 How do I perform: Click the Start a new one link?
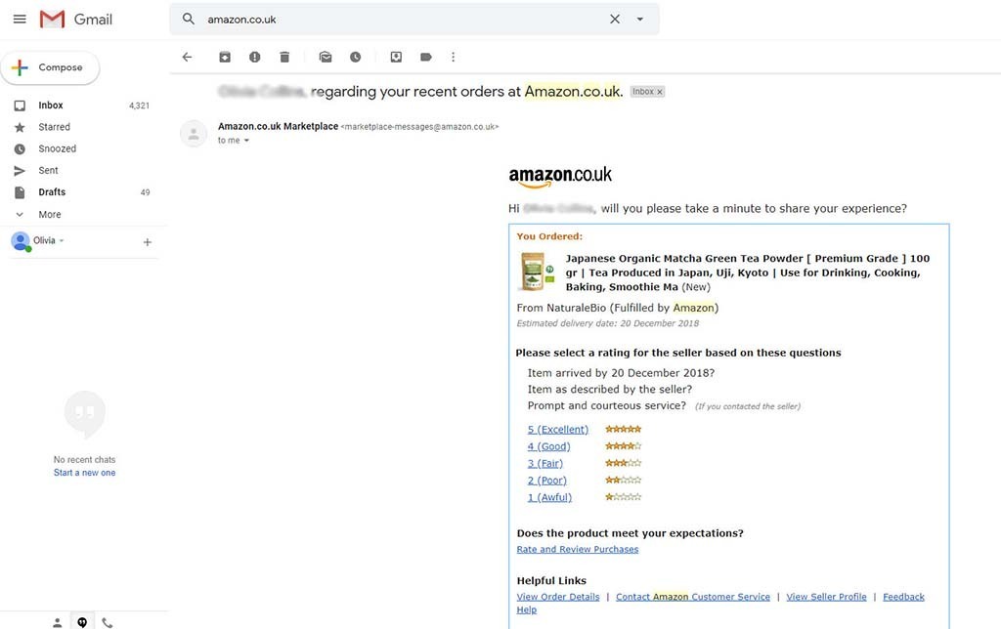click(84, 473)
